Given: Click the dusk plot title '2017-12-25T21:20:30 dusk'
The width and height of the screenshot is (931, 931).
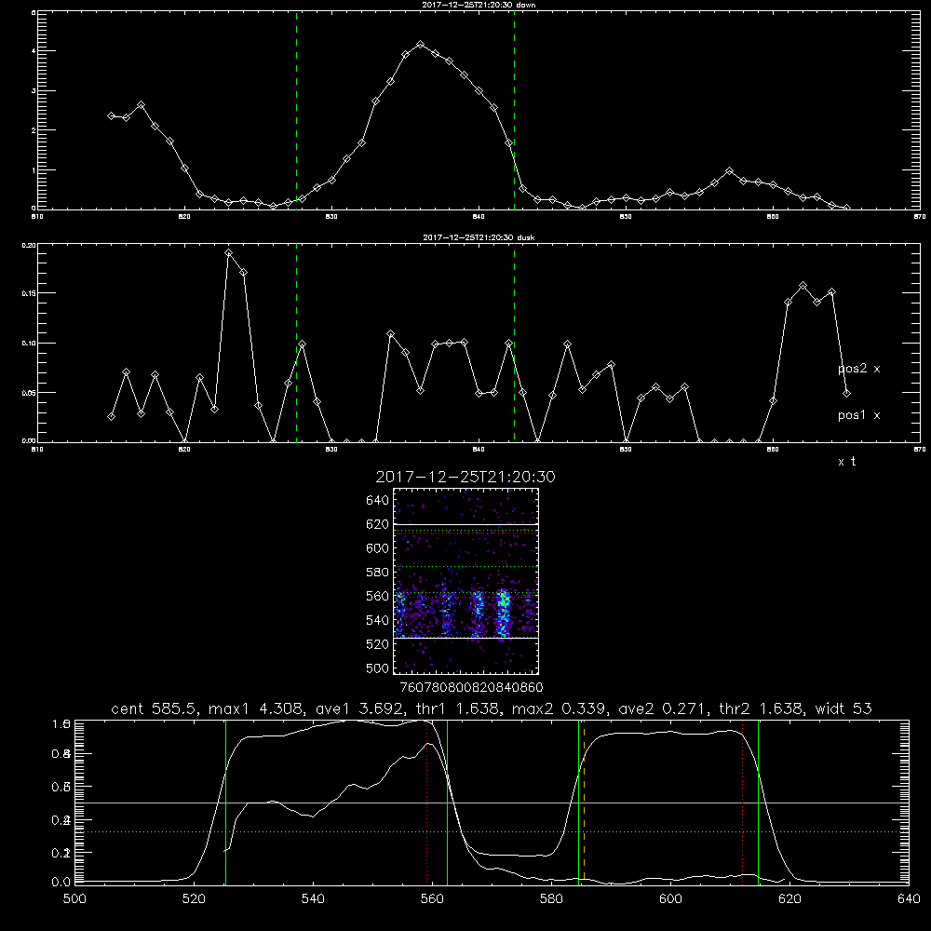Looking at the screenshot, I should click(479, 237).
